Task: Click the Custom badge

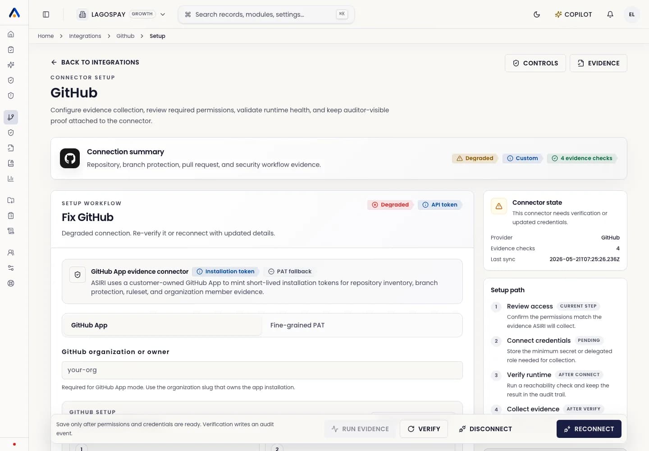Action: 522,158
